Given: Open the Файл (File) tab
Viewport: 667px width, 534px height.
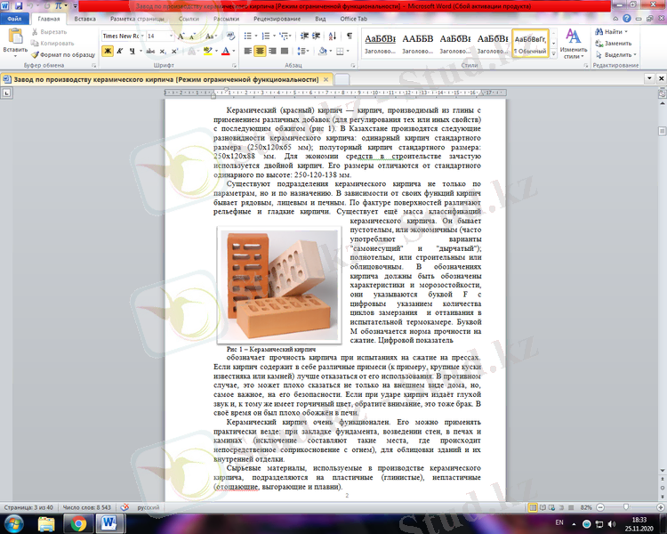Looking at the screenshot, I should click(14, 19).
